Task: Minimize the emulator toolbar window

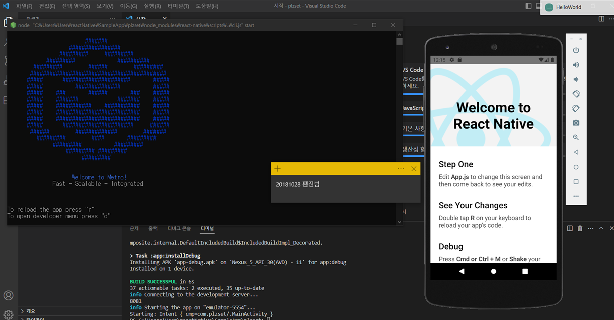Action: coord(572,39)
